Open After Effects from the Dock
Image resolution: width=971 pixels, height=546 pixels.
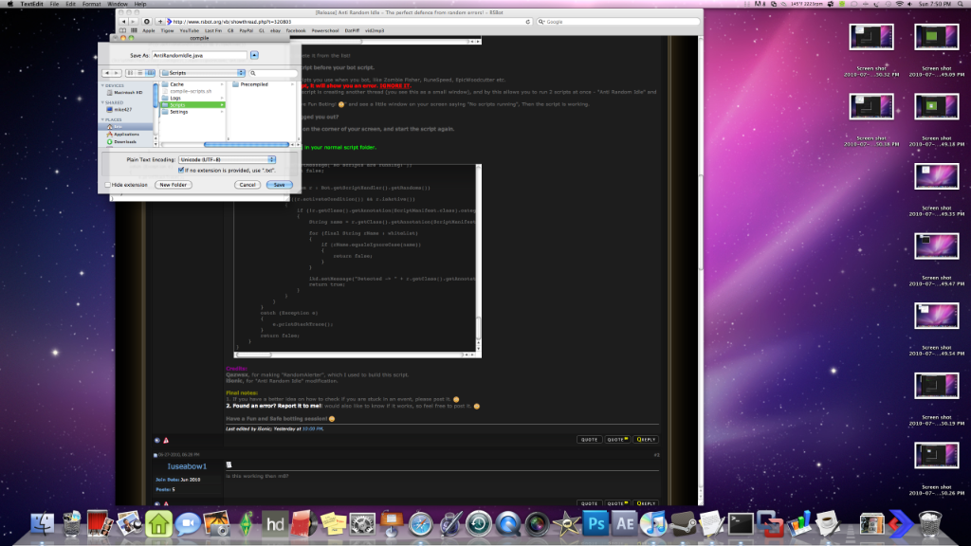625,524
